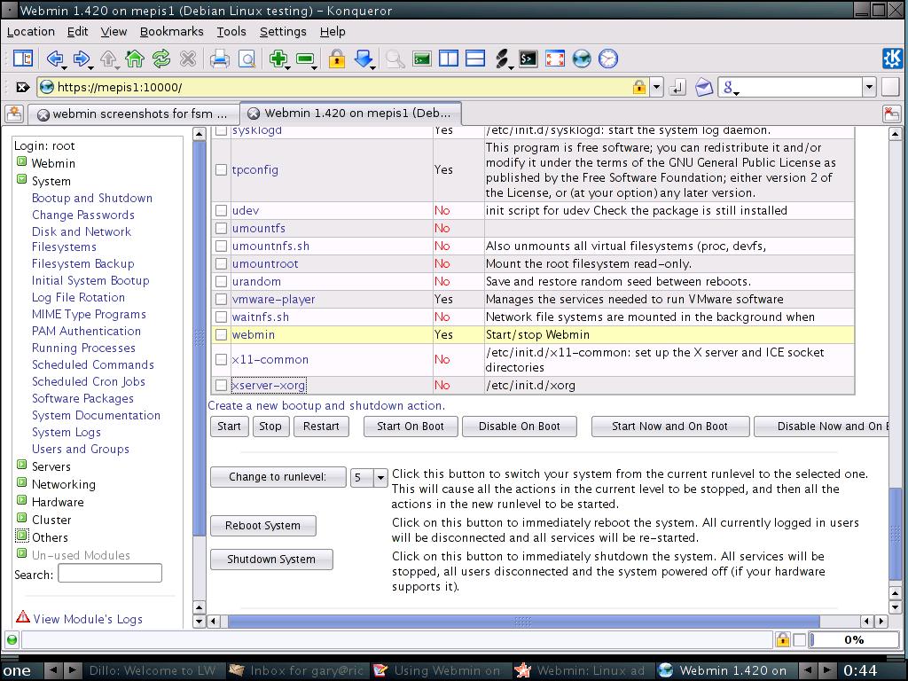Toggle the navigation sidebar panel icon

23,59
